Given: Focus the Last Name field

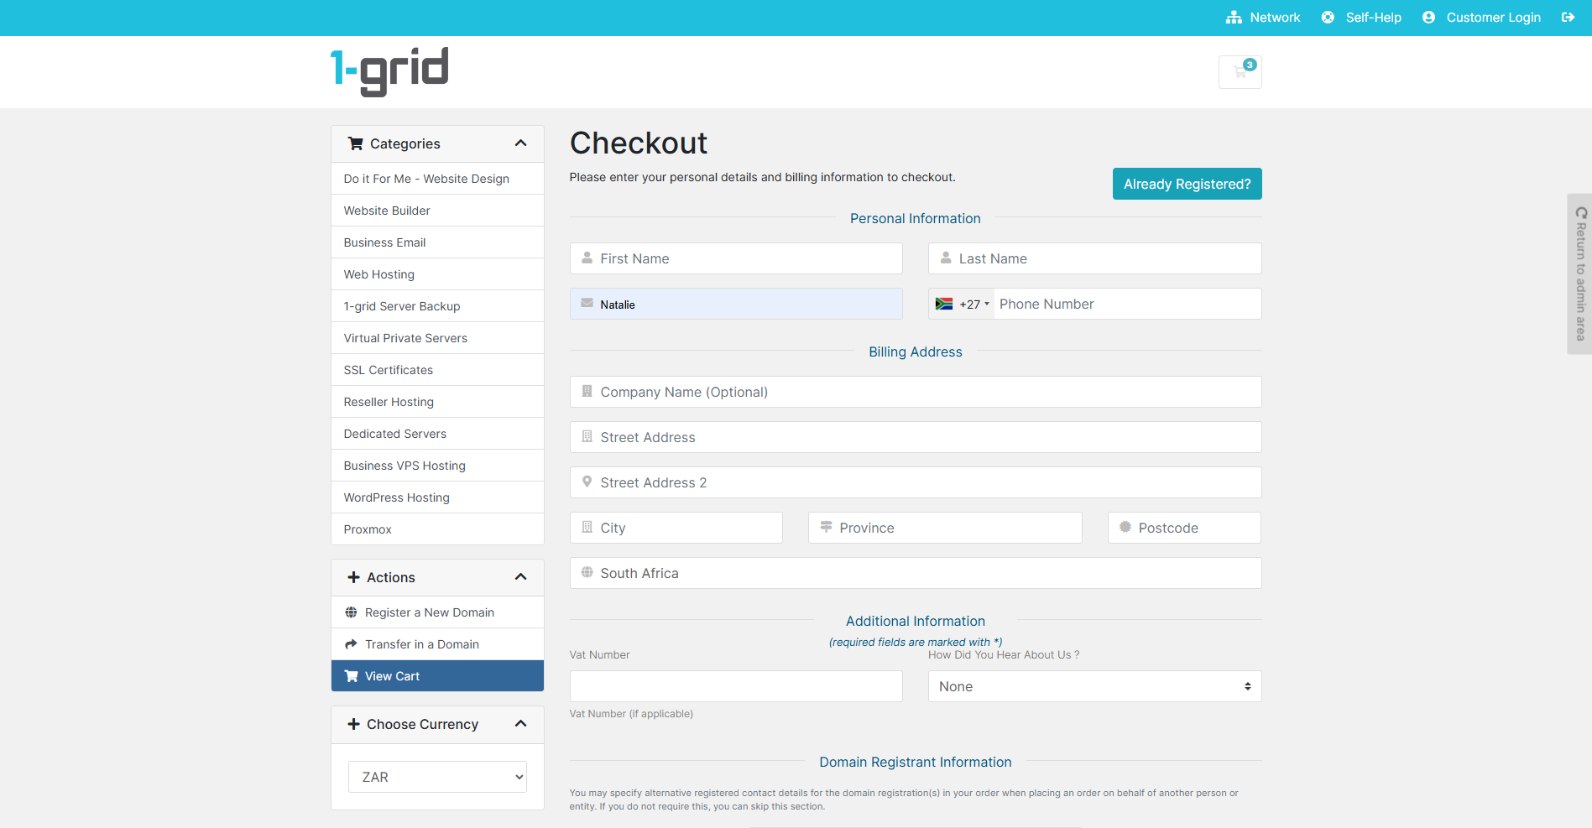Looking at the screenshot, I should (x=1094, y=258).
